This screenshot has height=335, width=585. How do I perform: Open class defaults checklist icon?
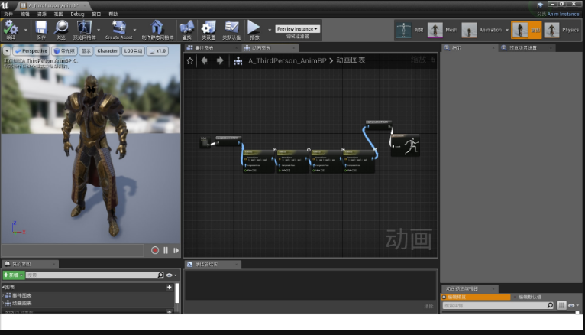click(231, 30)
